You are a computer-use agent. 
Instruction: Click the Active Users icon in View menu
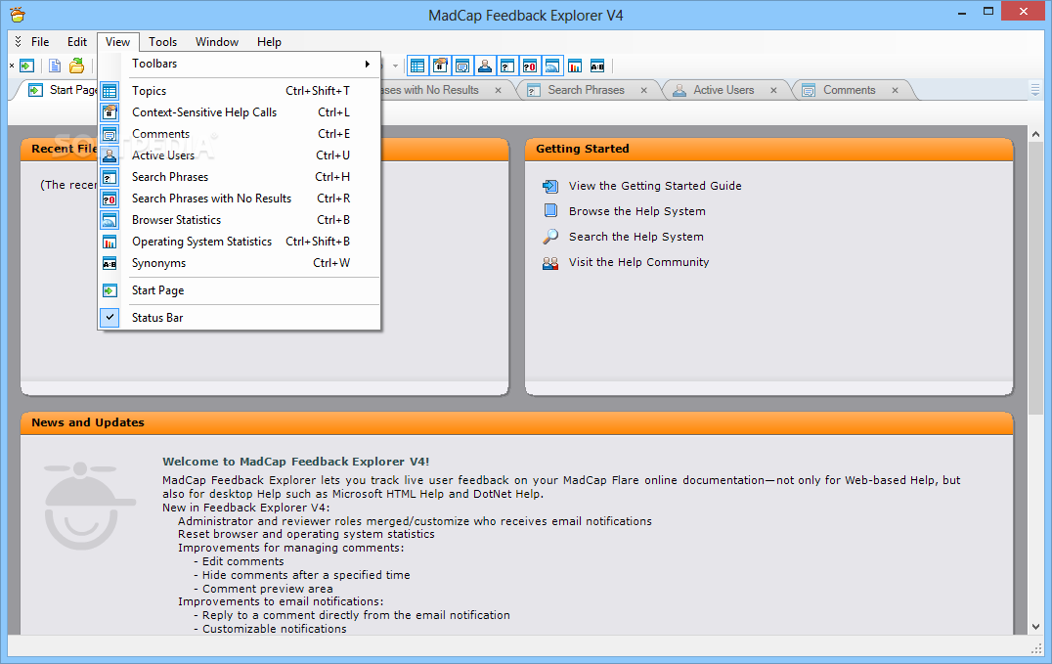tap(110, 155)
